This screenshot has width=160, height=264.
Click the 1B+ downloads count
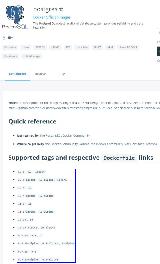pos(10,38)
